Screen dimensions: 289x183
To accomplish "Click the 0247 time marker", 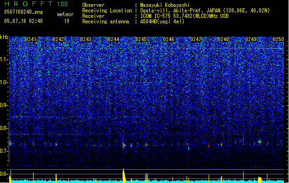I will (196, 39).
